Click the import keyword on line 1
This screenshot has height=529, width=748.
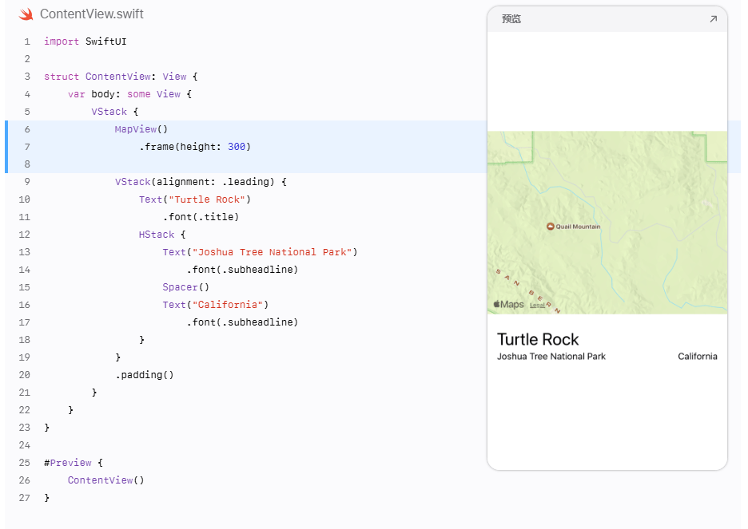click(x=62, y=41)
